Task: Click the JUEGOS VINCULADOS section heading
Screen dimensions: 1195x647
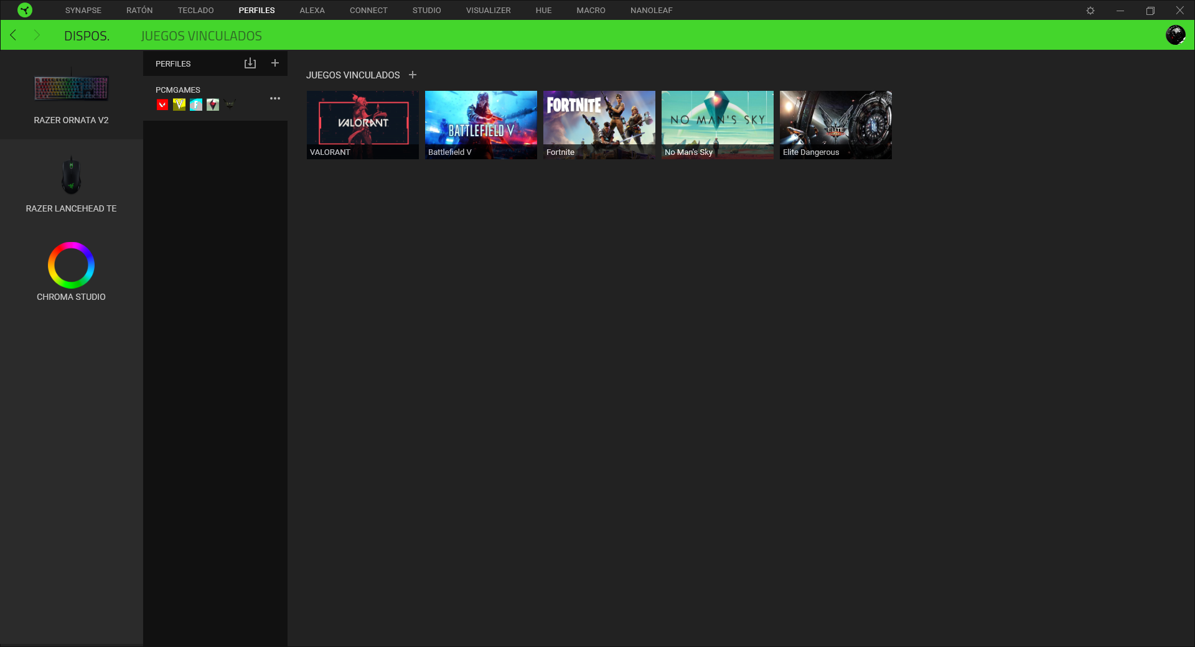Action: (353, 75)
